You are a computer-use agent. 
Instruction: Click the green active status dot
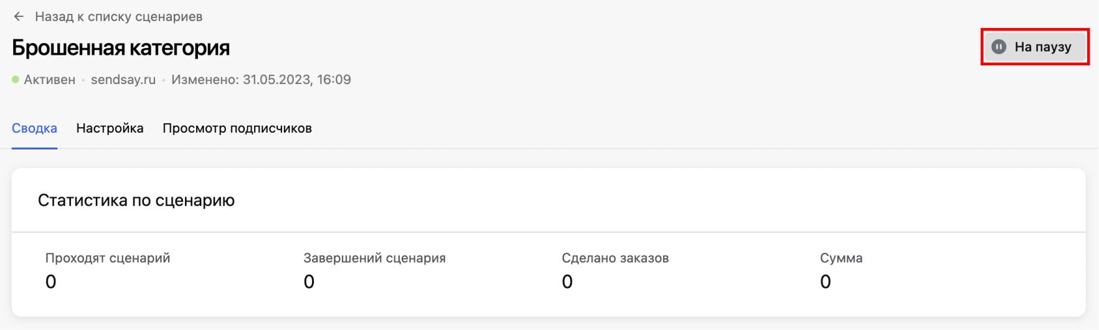[x=16, y=80]
